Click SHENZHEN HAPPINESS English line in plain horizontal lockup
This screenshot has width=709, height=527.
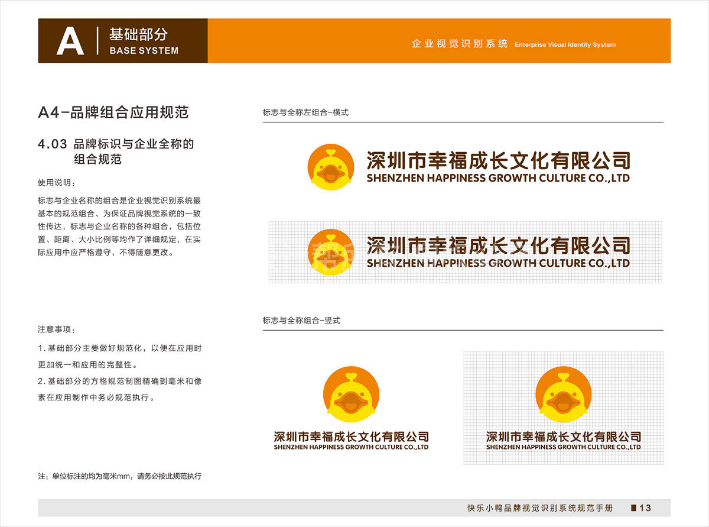tap(498, 178)
